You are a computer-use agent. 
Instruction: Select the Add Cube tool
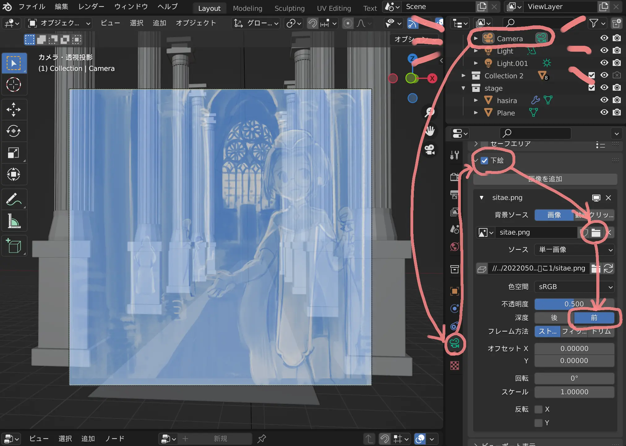coord(14,245)
